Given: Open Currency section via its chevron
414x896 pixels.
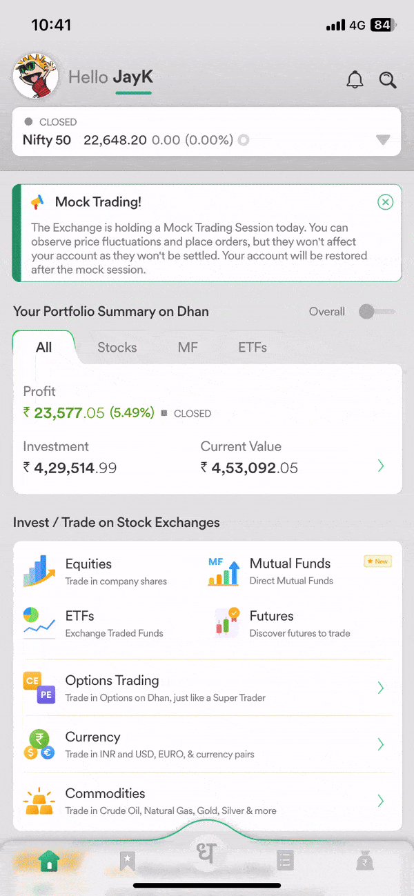Looking at the screenshot, I should tap(381, 744).
